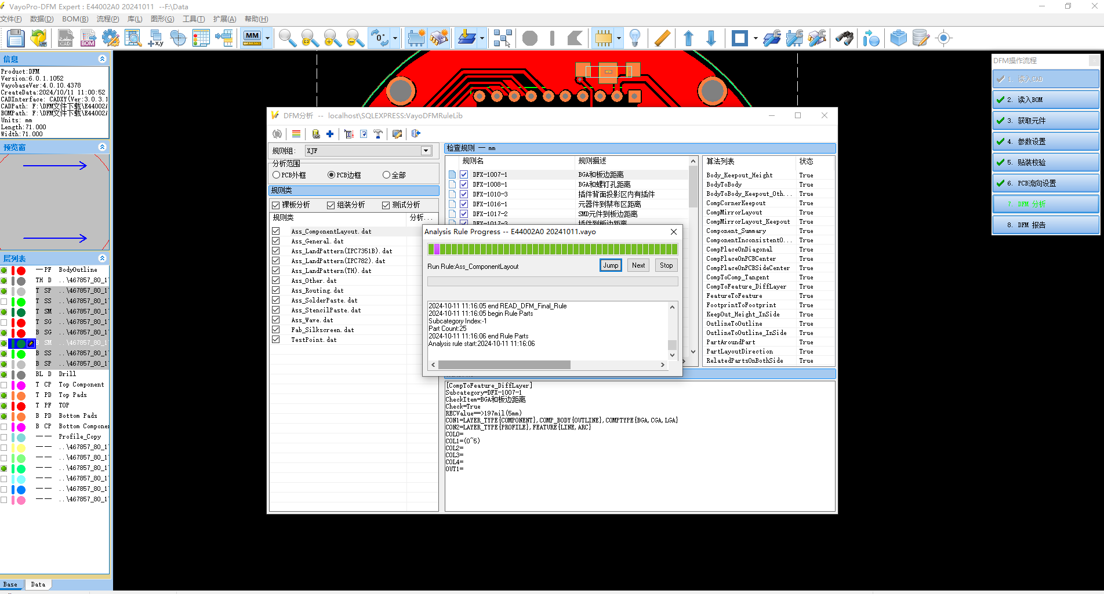Screen dimensions: 1104x594
Task: Toggle the Ass_Routing.dat checkbox
Action: [276, 290]
